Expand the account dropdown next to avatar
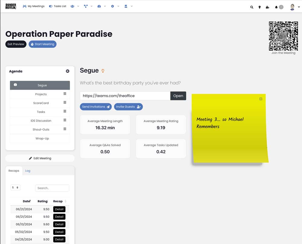The width and height of the screenshot is (302, 244). [299, 7]
